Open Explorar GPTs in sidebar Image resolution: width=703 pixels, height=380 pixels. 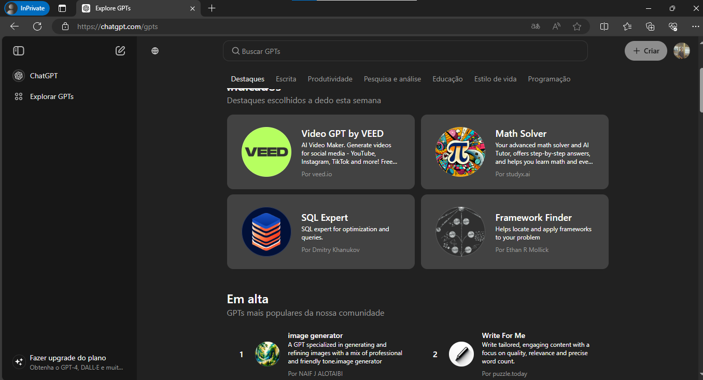tap(52, 96)
